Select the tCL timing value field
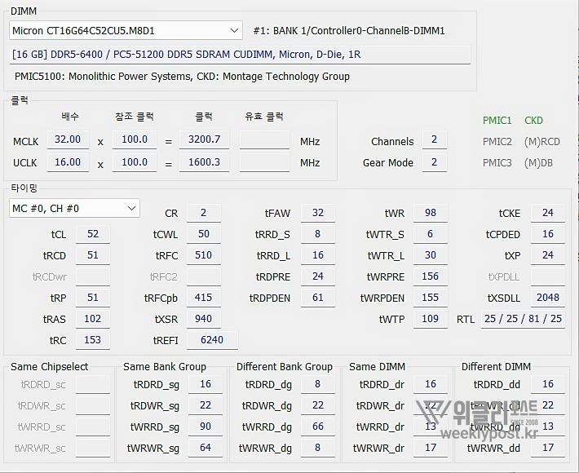The image size is (579, 473). click(x=93, y=234)
